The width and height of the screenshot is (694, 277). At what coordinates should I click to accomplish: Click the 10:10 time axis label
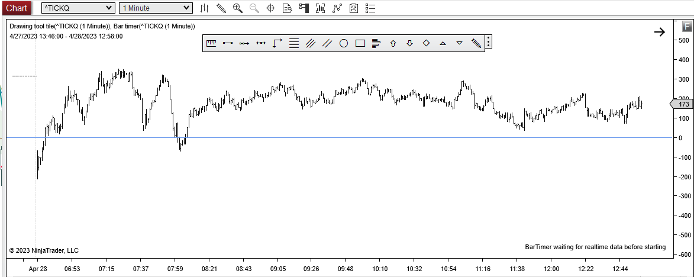coord(380,269)
